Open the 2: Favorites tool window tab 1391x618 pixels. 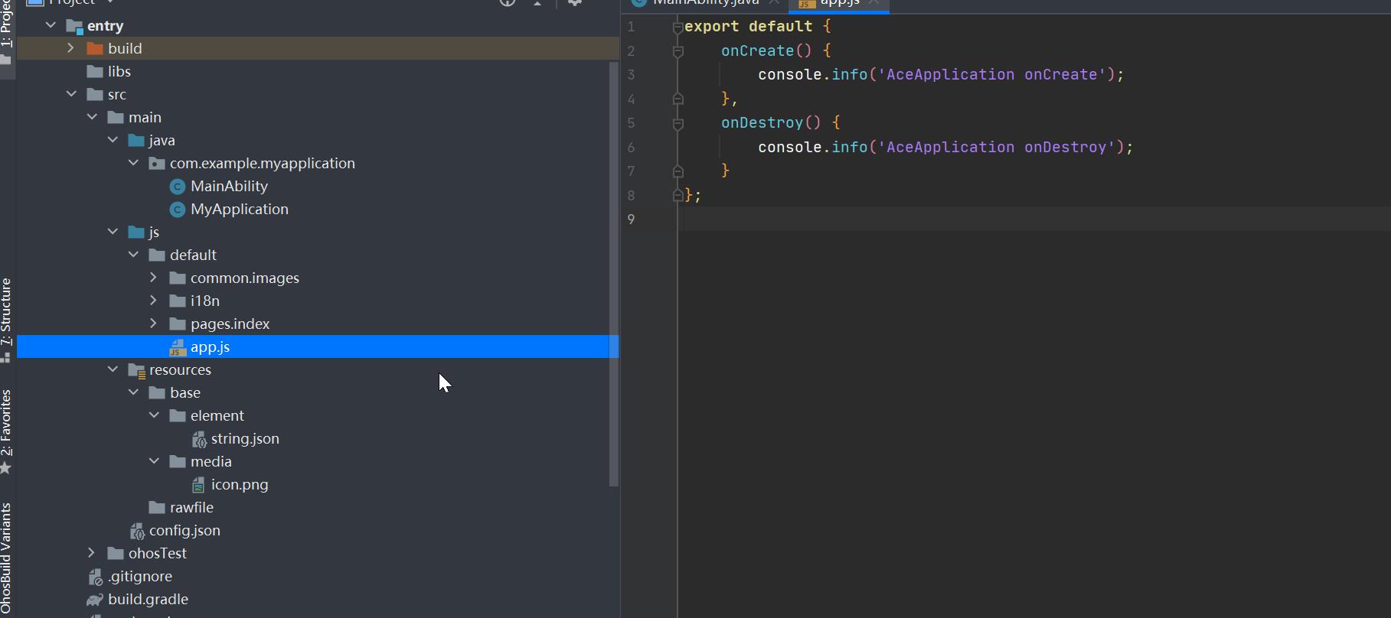6,432
